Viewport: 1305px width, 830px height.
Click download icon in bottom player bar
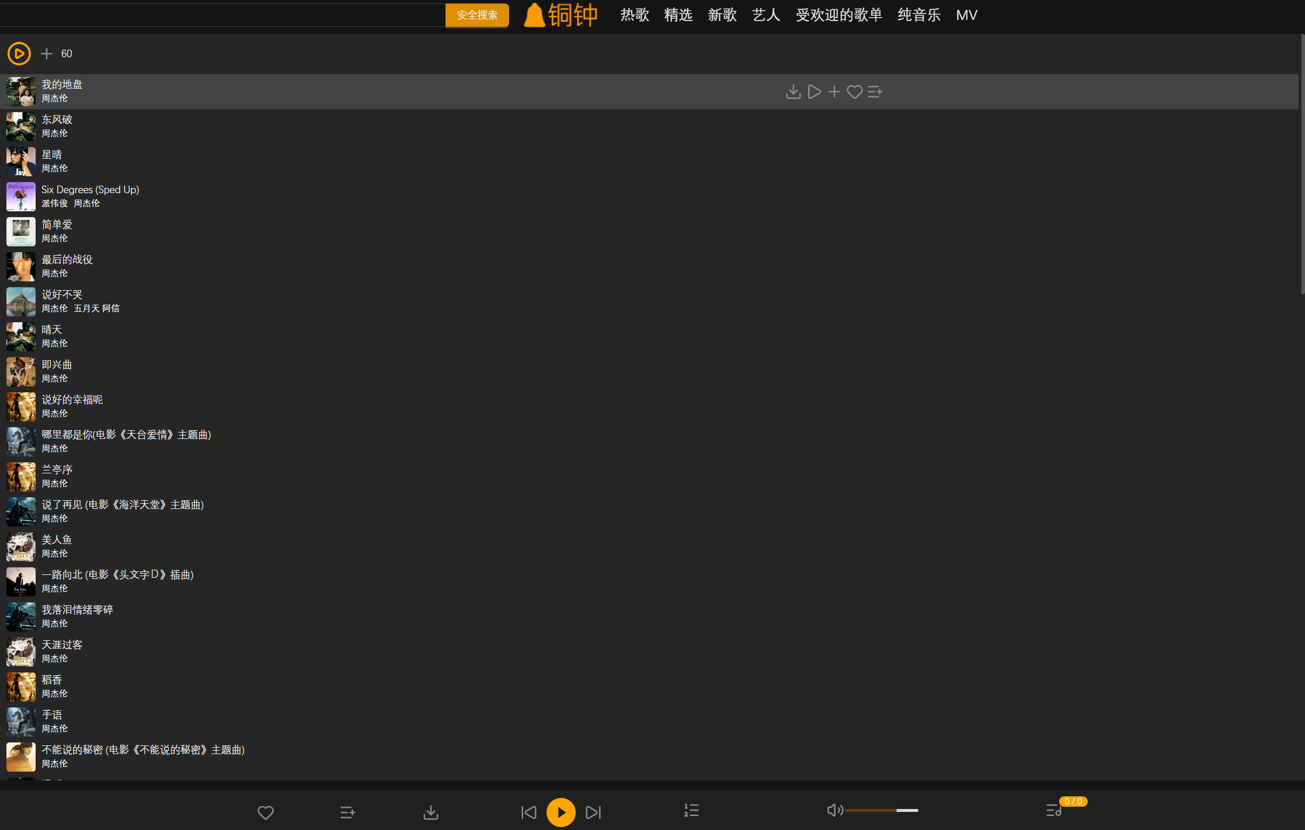pyautogui.click(x=431, y=812)
